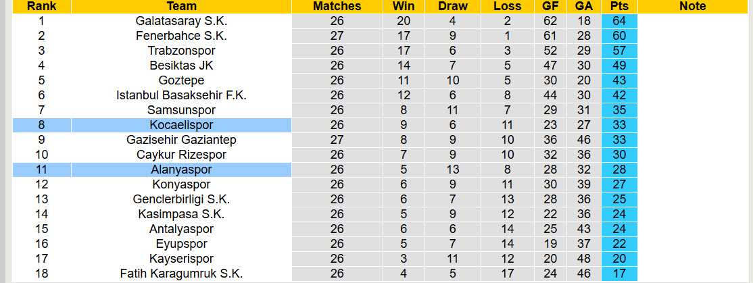Click Galatasaray's 64 points cell
The width and height of the screenshot is (753, 283).
(618, 21)
